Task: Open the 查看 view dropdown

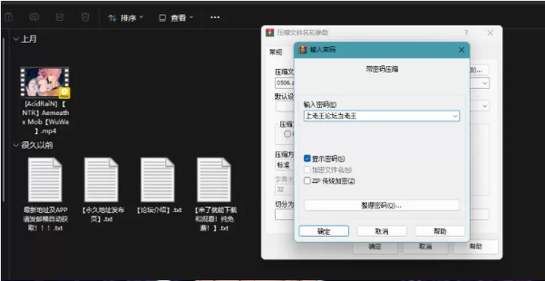Action: (175, 18)
